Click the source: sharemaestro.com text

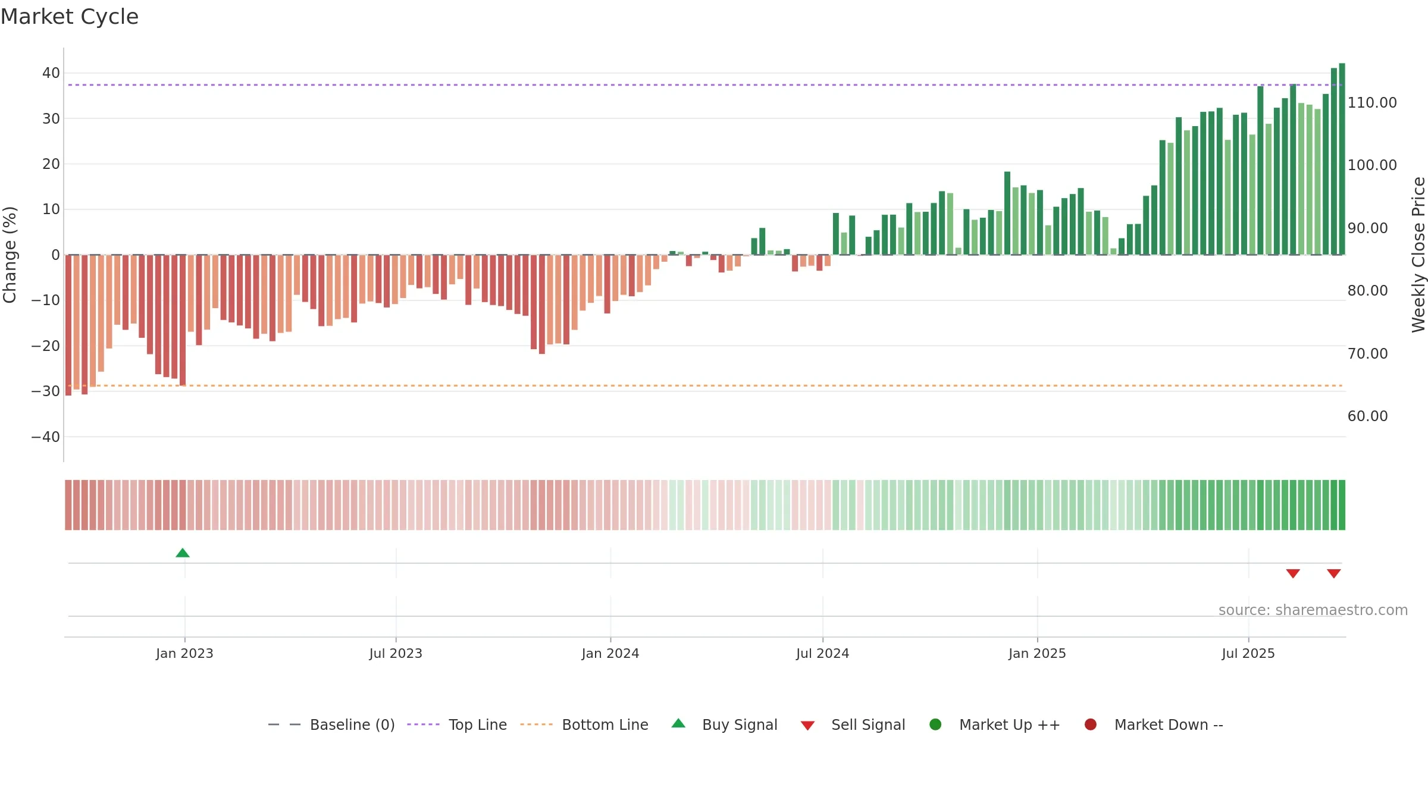coord(1313,610)
